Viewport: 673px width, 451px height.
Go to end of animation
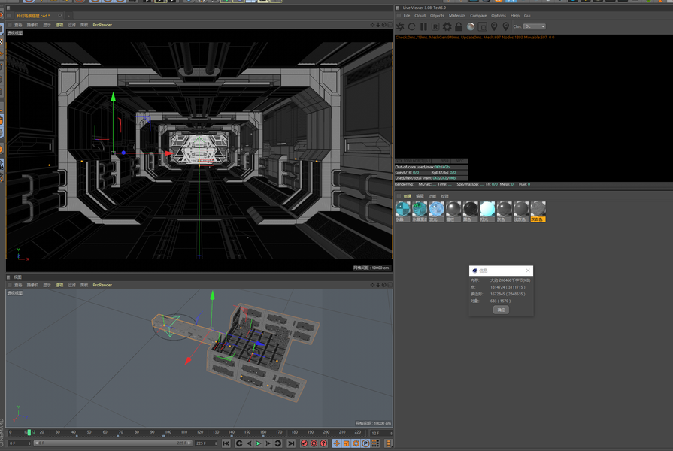(291, 443)
